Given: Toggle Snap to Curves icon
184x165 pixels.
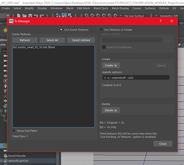Looking at the screenshot, I should tap(93, 16).
